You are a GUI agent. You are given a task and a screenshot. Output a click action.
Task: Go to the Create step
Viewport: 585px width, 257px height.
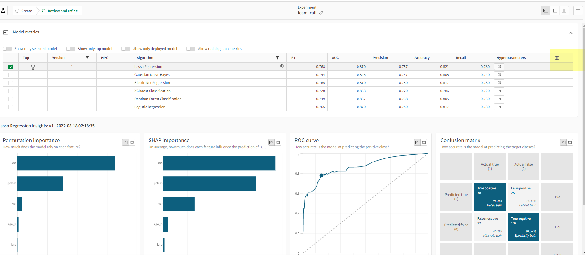(24, 11)
